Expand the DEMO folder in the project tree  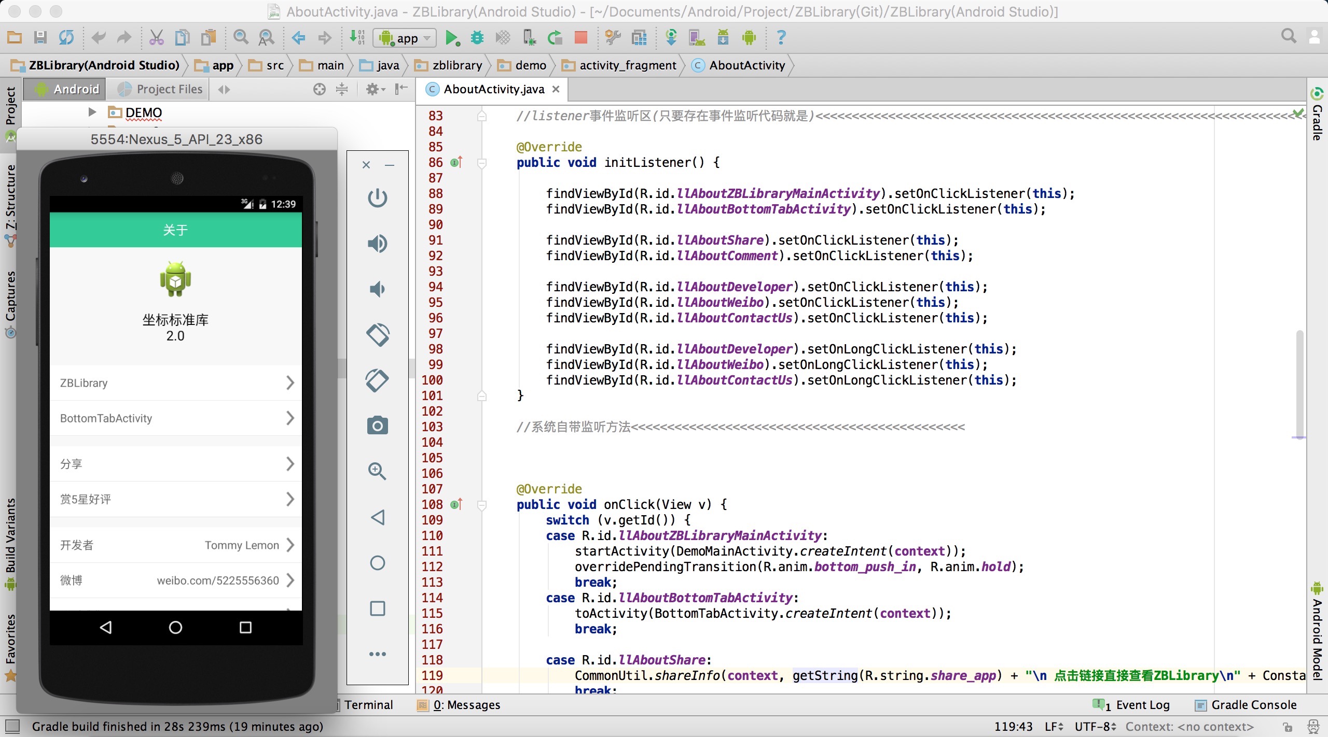pos(92,112)
